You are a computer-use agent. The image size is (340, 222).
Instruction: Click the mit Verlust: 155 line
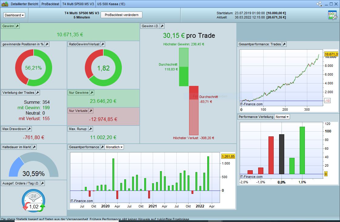click(x=34, y=119)
